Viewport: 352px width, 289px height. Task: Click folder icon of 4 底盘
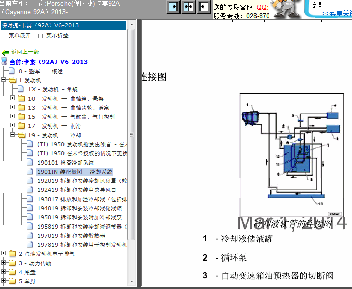click(x=12, y=272)
